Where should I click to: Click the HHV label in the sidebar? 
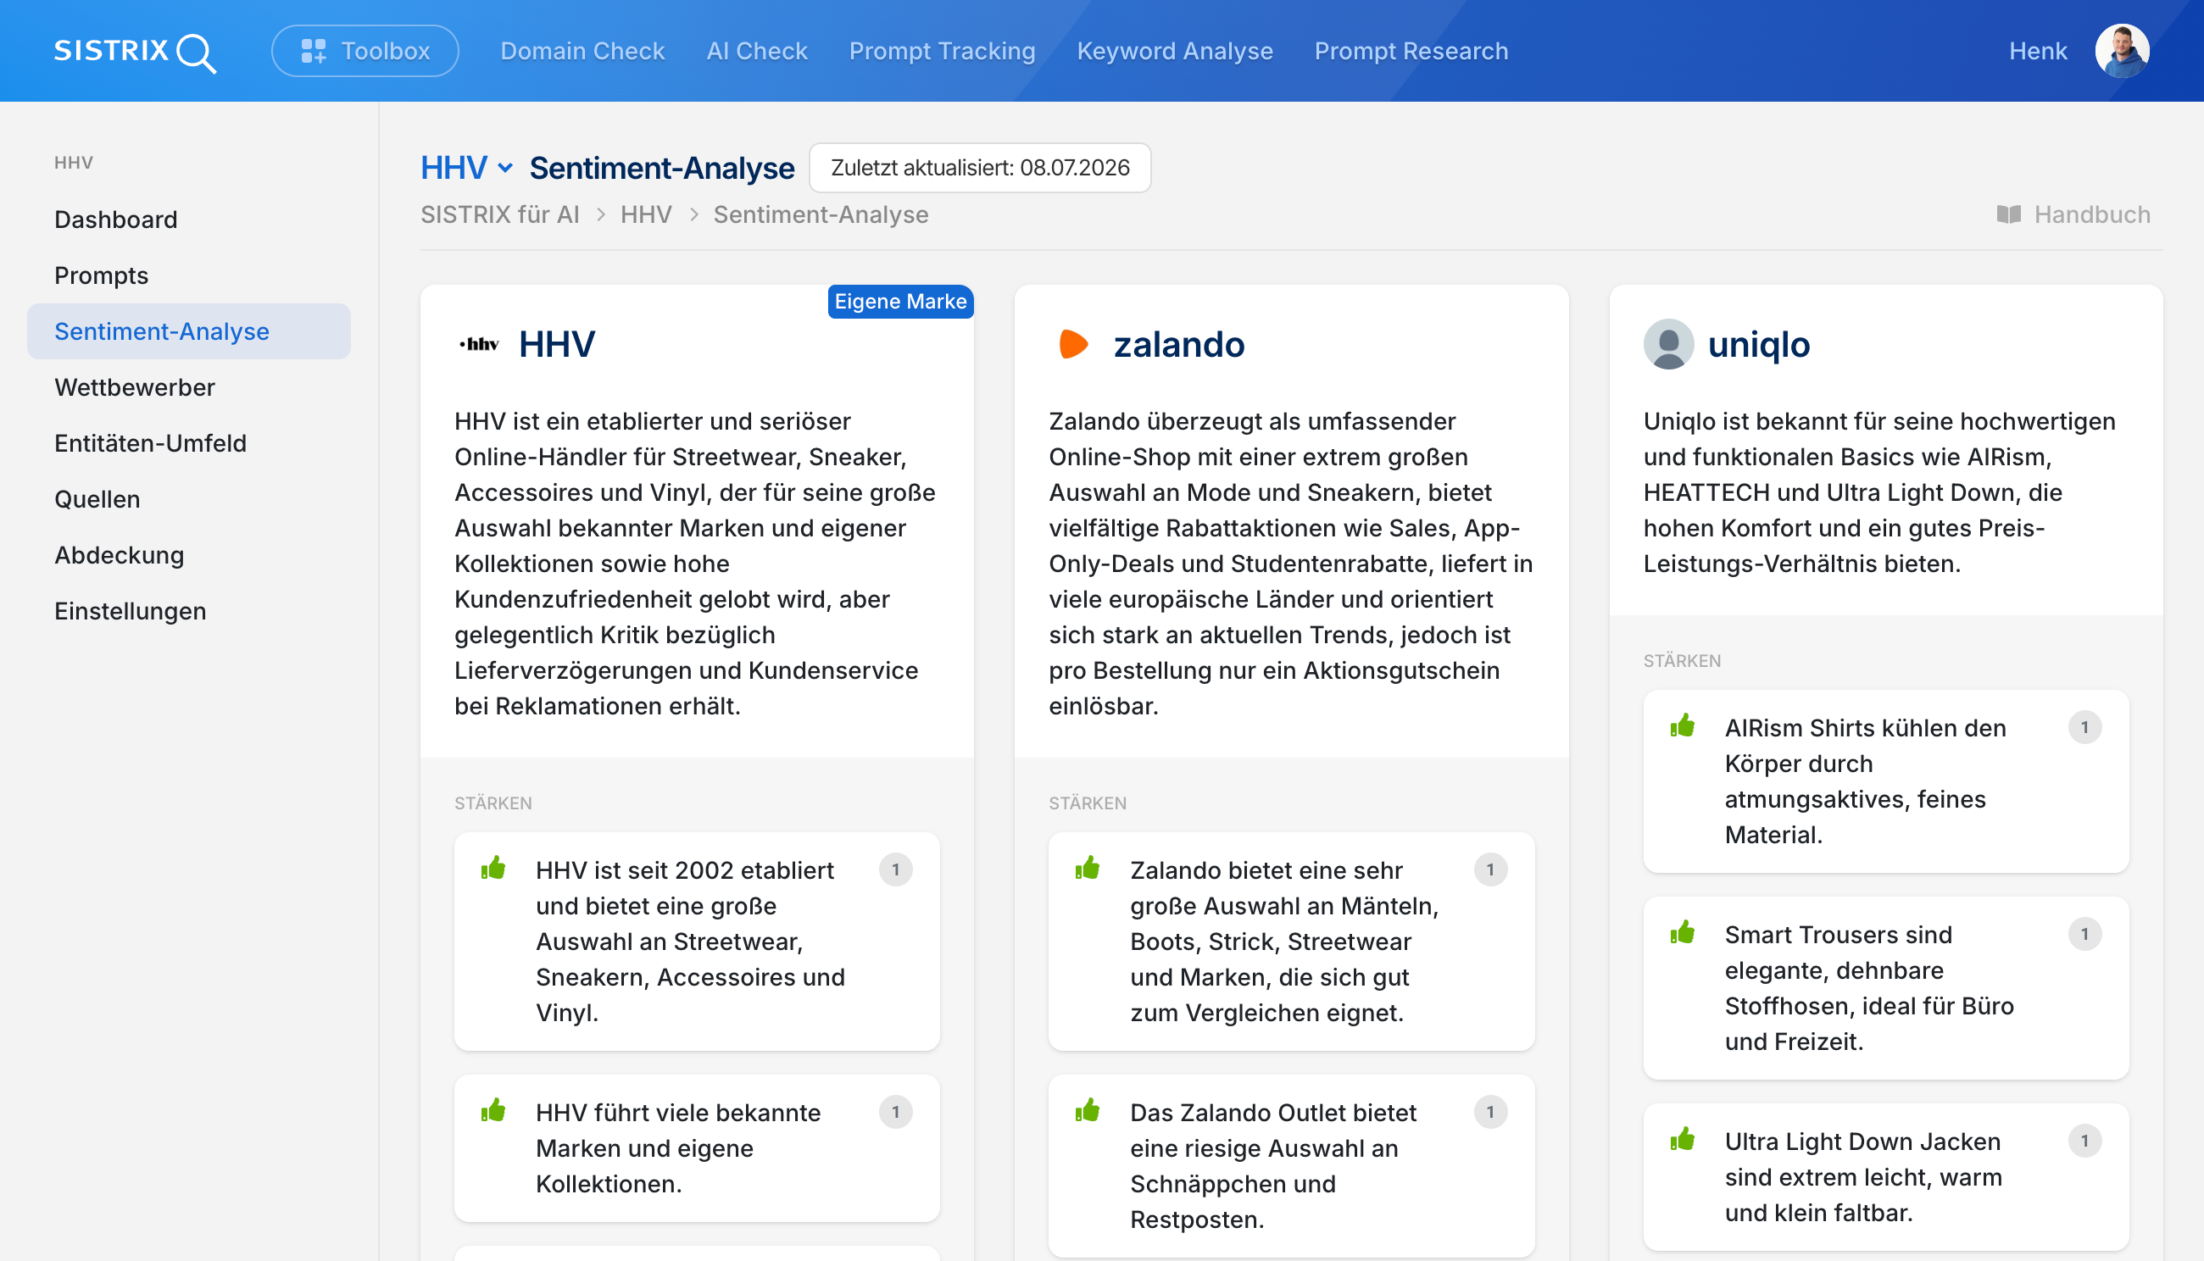click(74, 163)
